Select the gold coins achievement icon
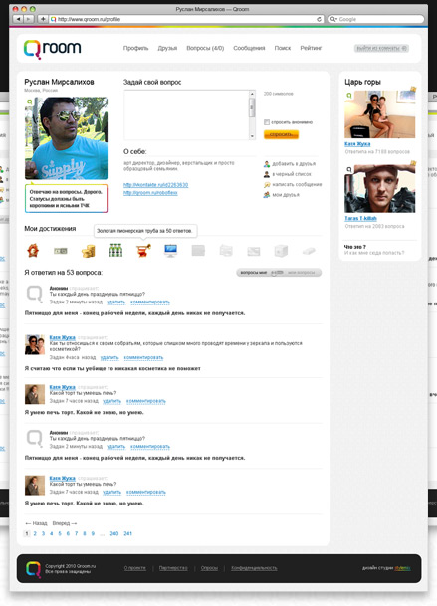Screen dimensions: 437x606 89,251
